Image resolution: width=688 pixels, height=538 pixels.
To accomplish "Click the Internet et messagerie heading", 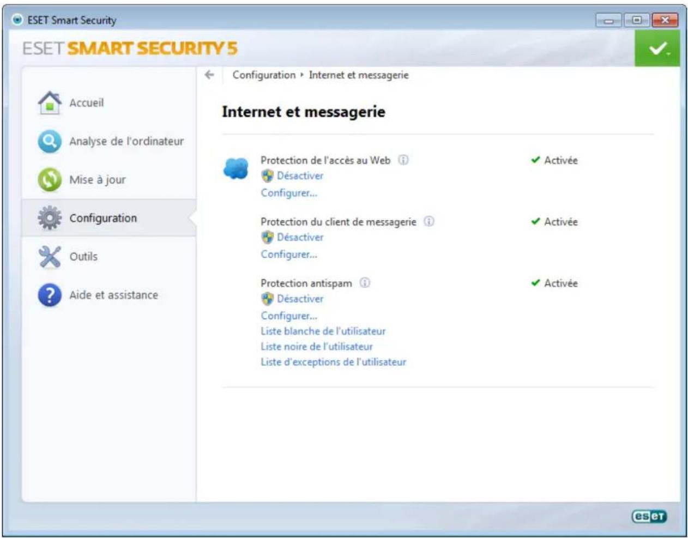I will [304, 112].
